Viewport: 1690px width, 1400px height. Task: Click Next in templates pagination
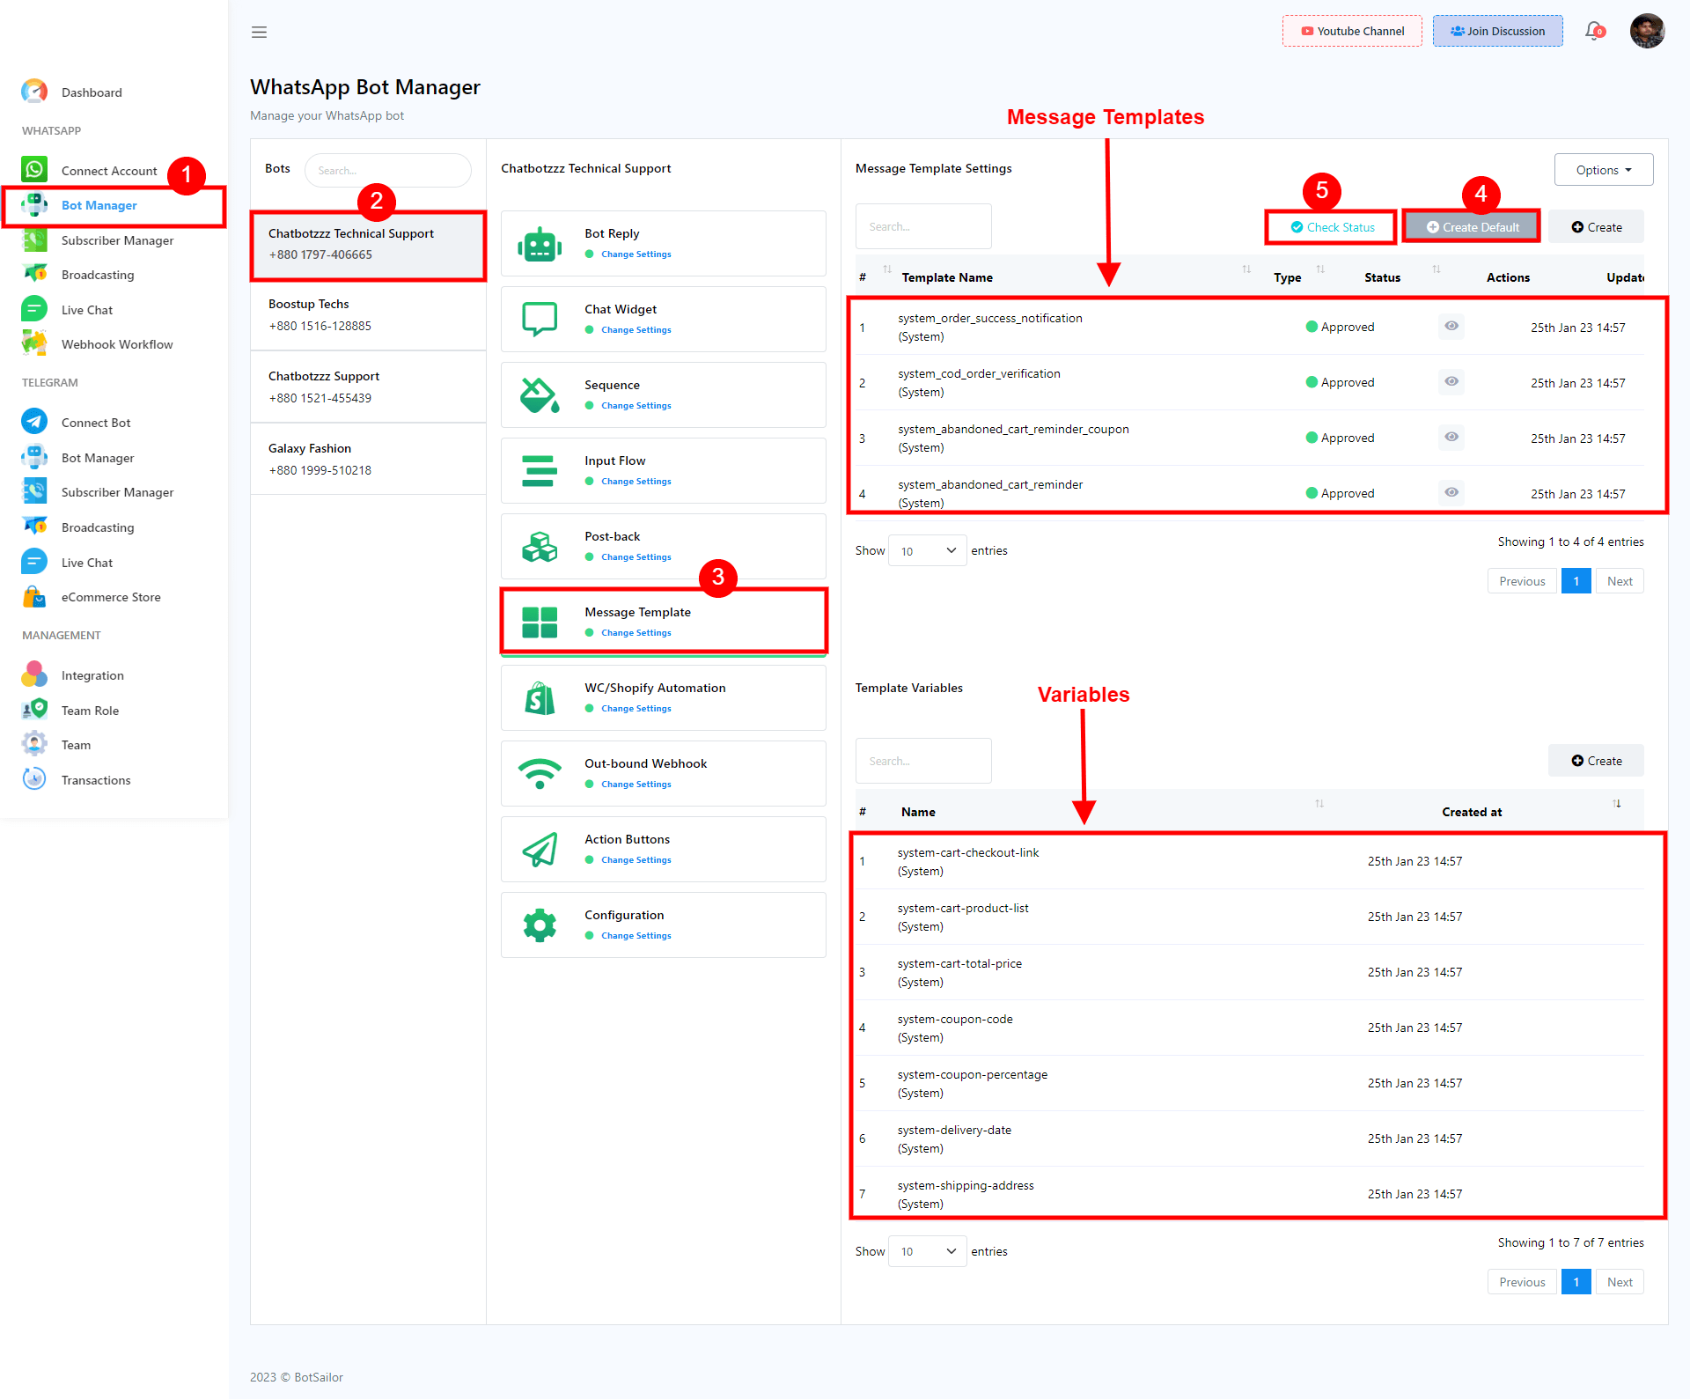[x=1620, y=581]
